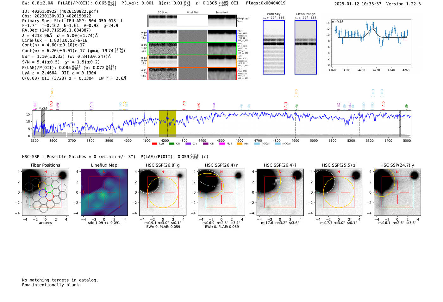This screenshot has width=443, height=302.
Task: Click the RA,Dec coordinates line
Action: pyautogui.click(x=57, y=30)
